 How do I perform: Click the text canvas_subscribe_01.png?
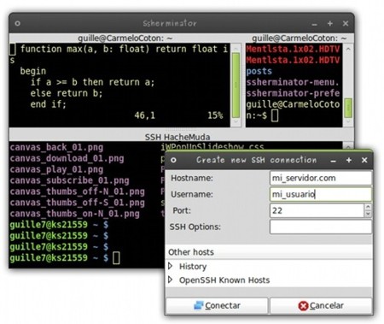pyautogui.click(x=69, y=180)
